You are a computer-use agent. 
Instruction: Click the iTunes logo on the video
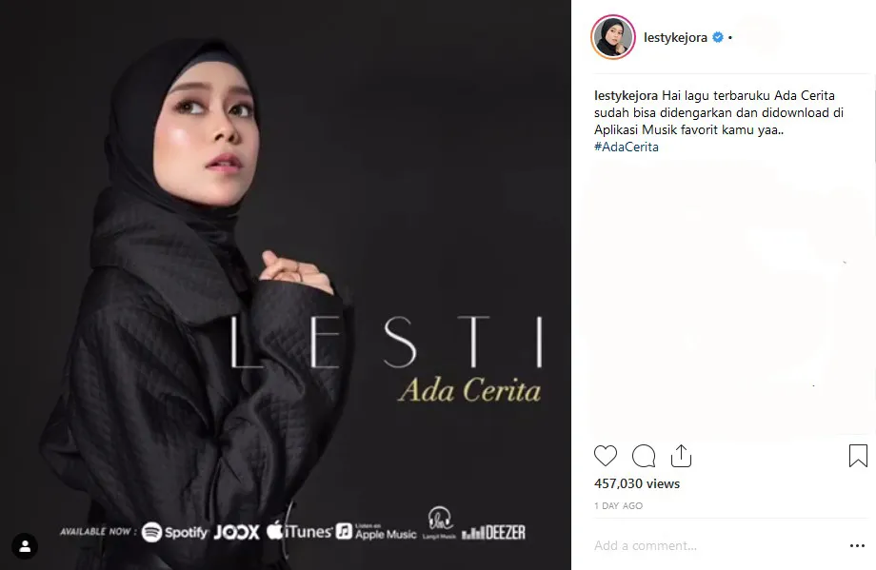pyautogui.click(x=299, y=531)
